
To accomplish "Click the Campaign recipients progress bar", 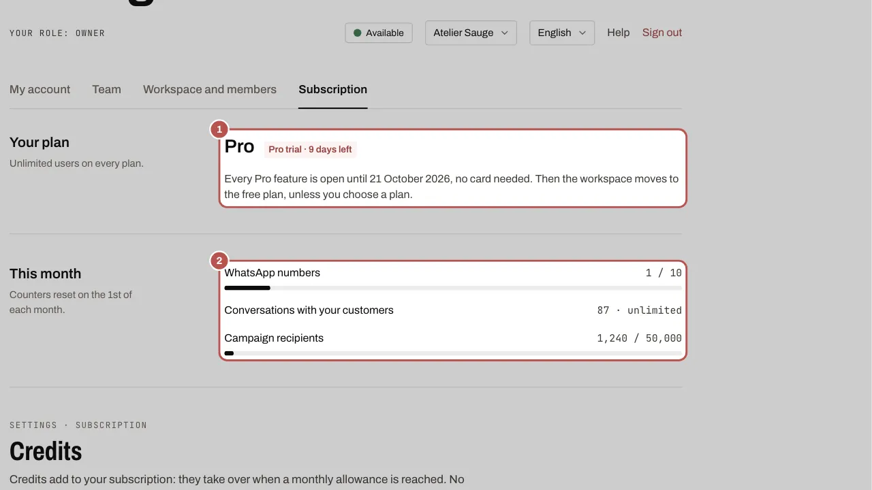I will tap(453, 353).
